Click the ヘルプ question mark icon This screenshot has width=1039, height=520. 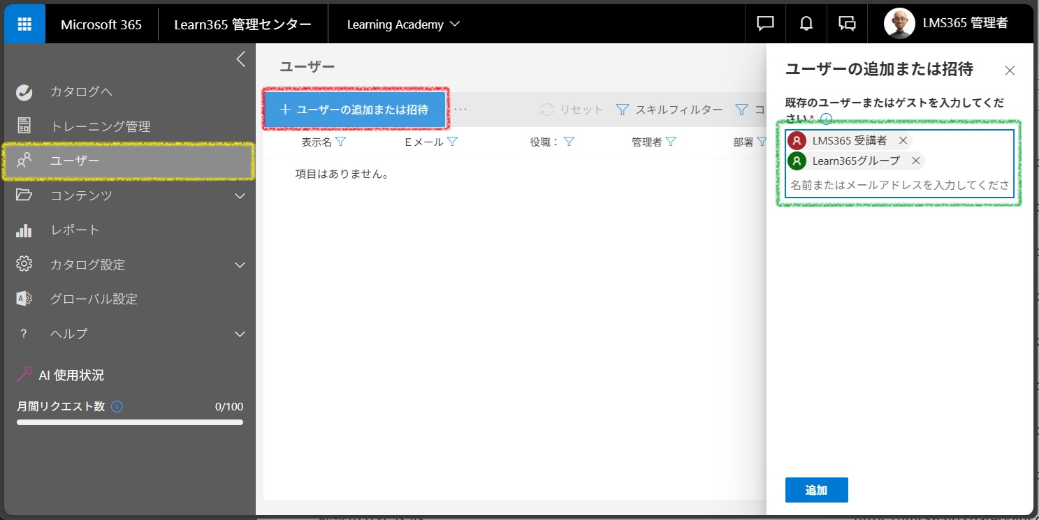[24, 334]
